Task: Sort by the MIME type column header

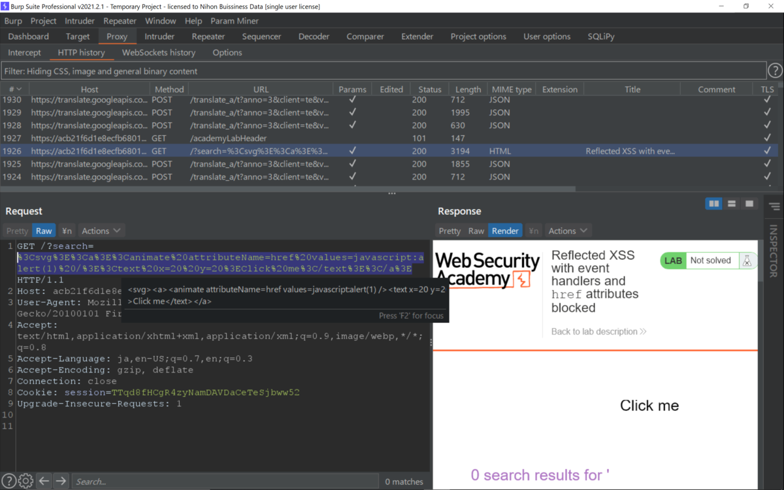Action: tap(510, 90)
